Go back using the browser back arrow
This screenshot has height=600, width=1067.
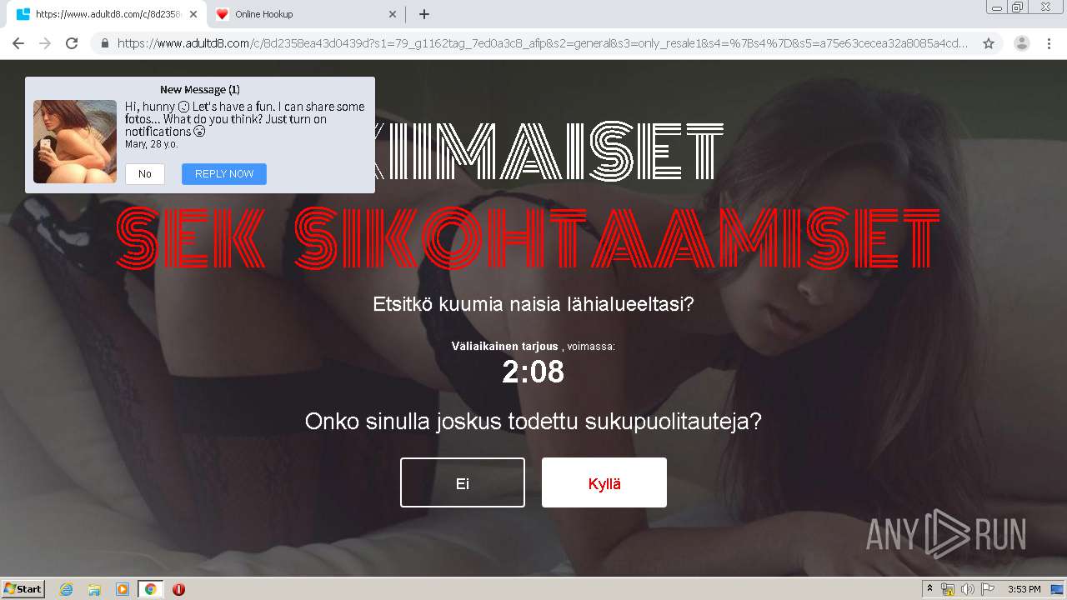[18, 43]
